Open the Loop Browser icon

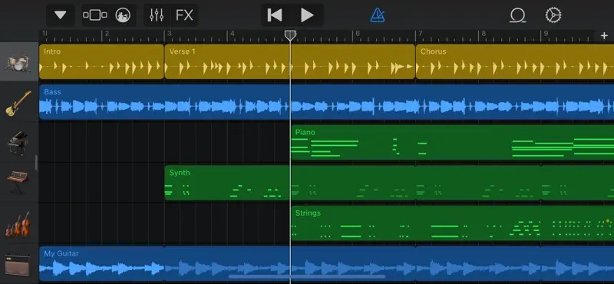click(517, 15)
